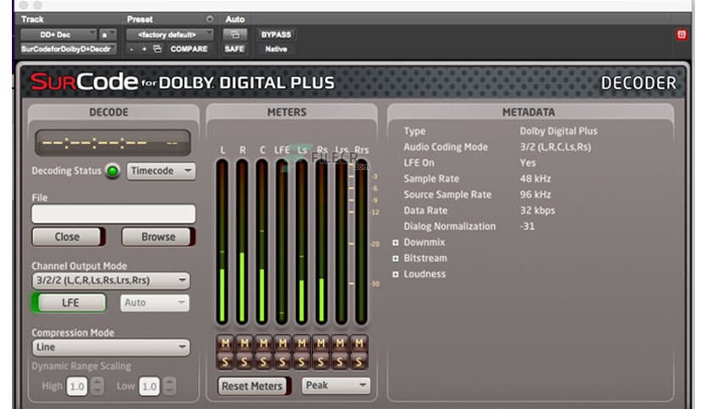Screen dimensions: 707x409
Task: Click the preset copy settings icon
Action: [x=157, y=49]
